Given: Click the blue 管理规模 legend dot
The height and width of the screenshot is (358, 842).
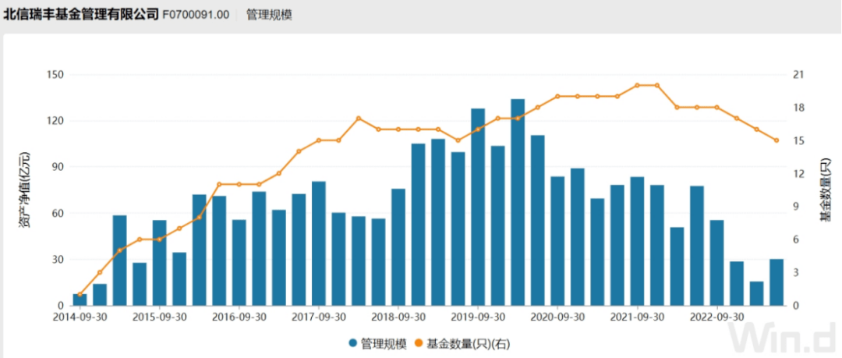Looking at the screenshot, I should click(x=353, y=343).
